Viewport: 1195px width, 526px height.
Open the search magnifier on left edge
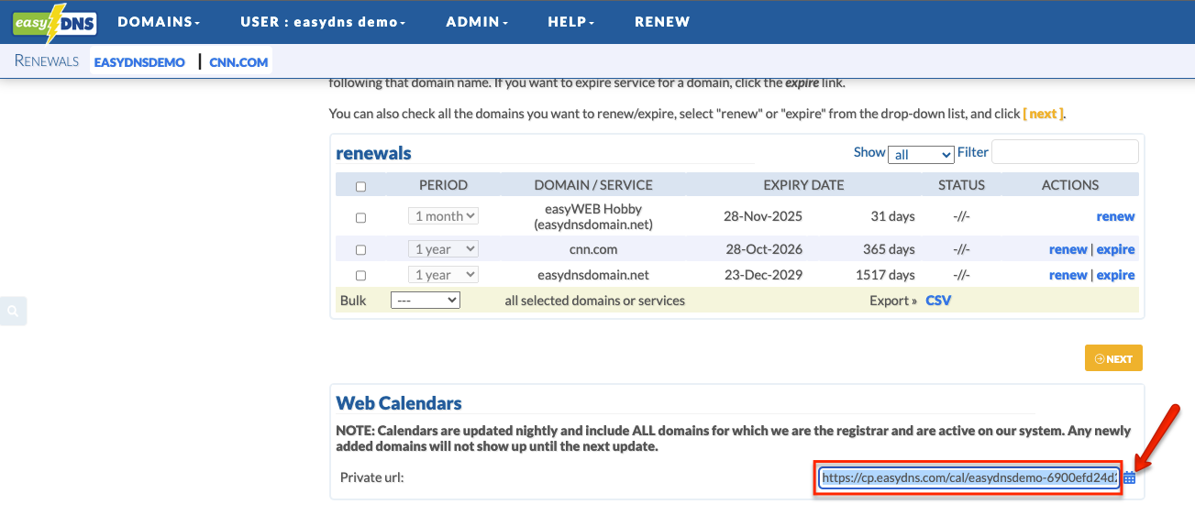click(x=13, y=312)
